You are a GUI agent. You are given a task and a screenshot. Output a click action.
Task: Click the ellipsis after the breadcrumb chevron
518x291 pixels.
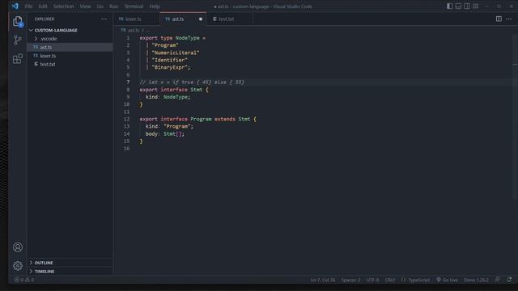coord(147,31)
